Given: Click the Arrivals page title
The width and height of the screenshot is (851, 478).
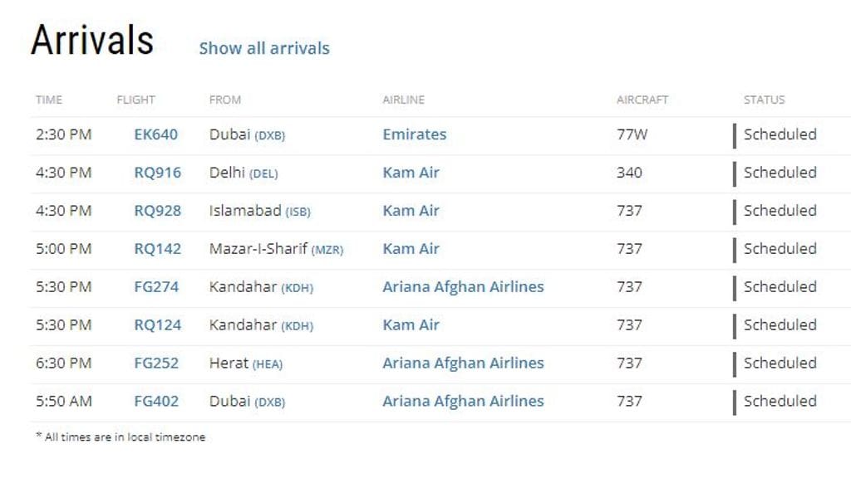Looking at the screenshot, I should click(x=91, y=40).
